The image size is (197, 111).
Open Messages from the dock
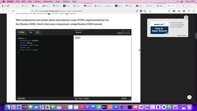30,107
